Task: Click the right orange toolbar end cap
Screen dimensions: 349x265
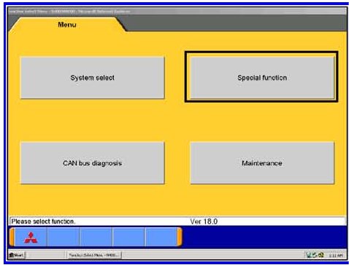Action: click(180, 237)
